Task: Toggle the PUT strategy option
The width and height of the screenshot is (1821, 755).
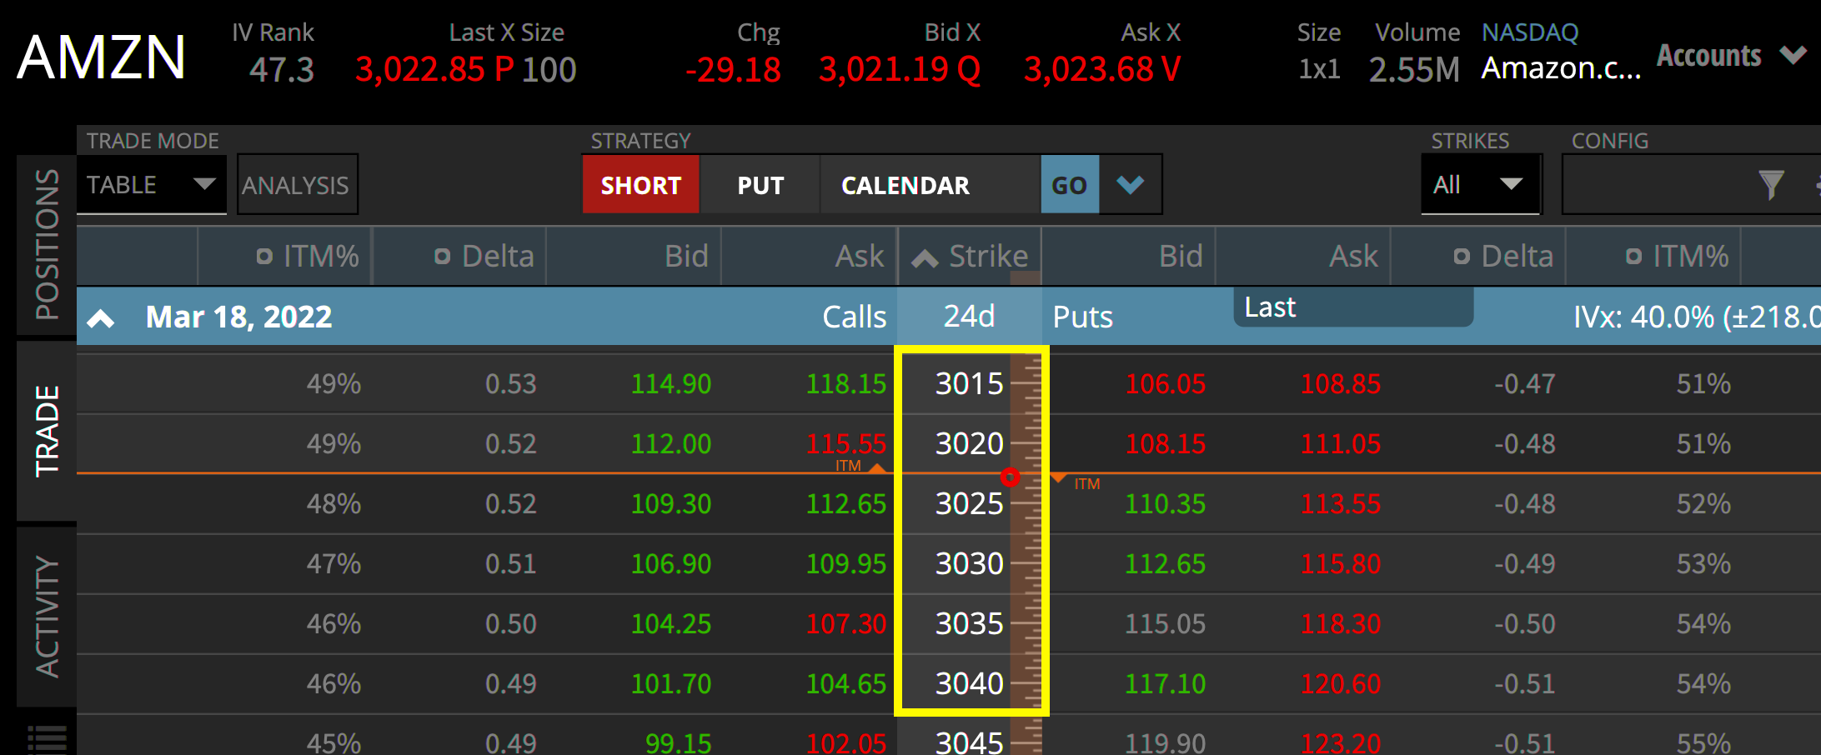Action: pos(760,184)
